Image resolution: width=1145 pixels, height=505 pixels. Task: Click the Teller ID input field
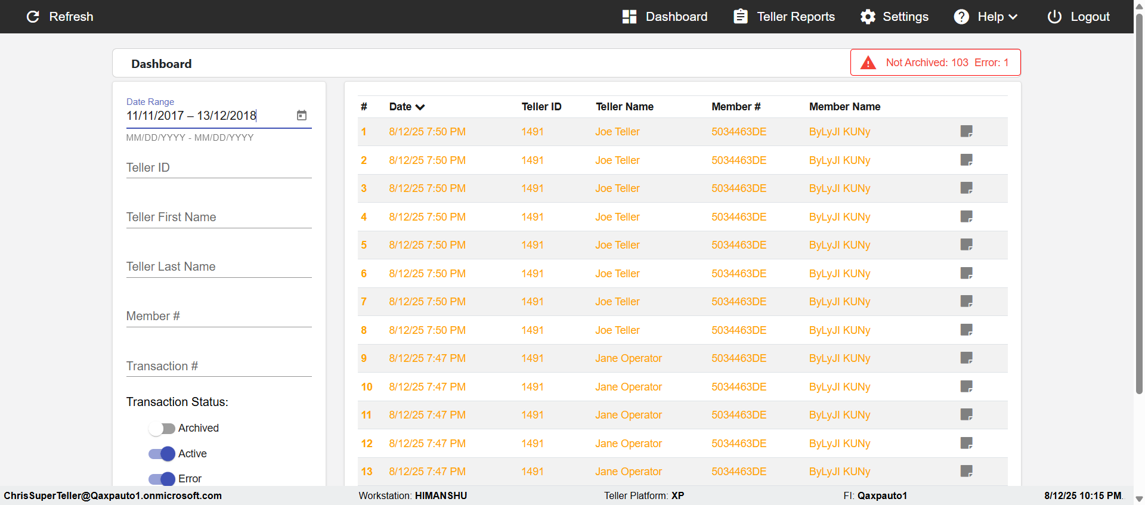click(219, 168)
